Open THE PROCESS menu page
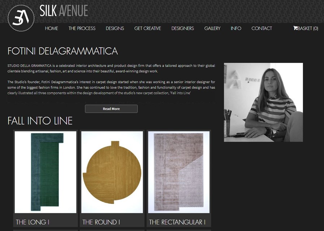Image resolution: width=324 pixels, height=231 pixels. tap(82, 28)
